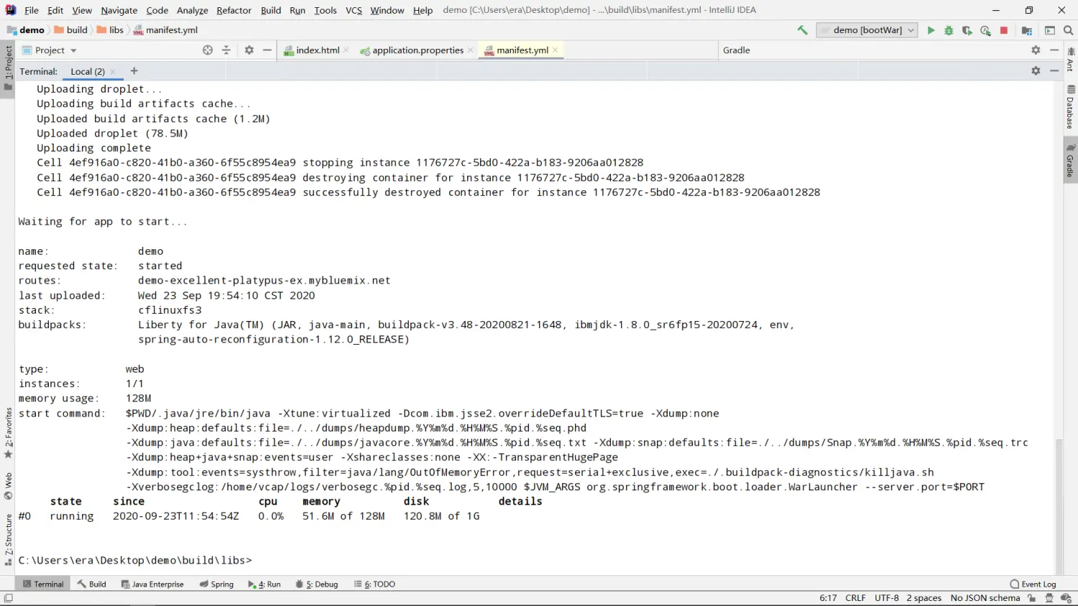The width and height of the screenshot is (1078, 606).
Task: Add a new terminal session tab
Action: click(x=134, y=71)
